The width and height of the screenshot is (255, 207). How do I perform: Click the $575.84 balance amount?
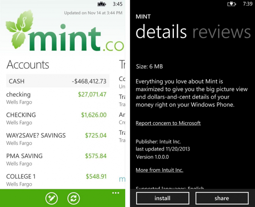tap(96, 156)
